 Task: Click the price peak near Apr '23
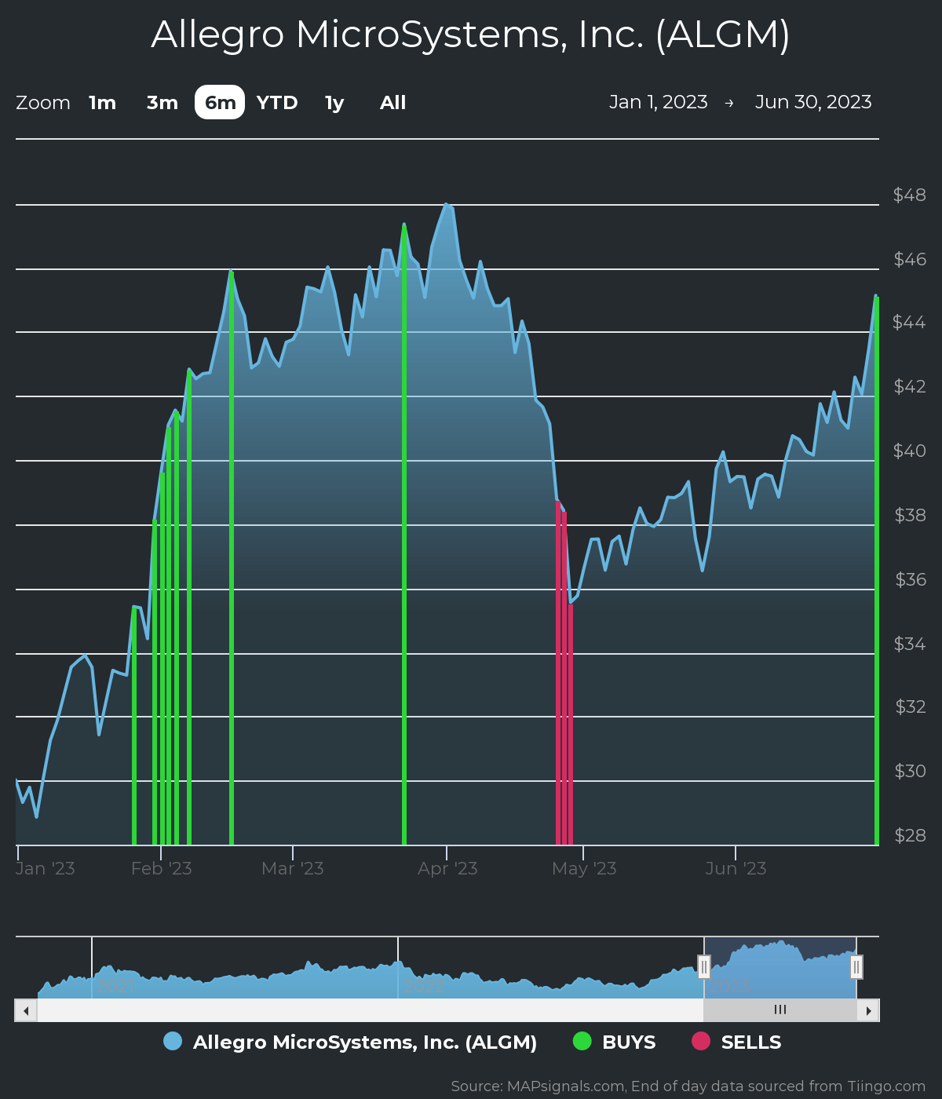click(x=446, y=205)
